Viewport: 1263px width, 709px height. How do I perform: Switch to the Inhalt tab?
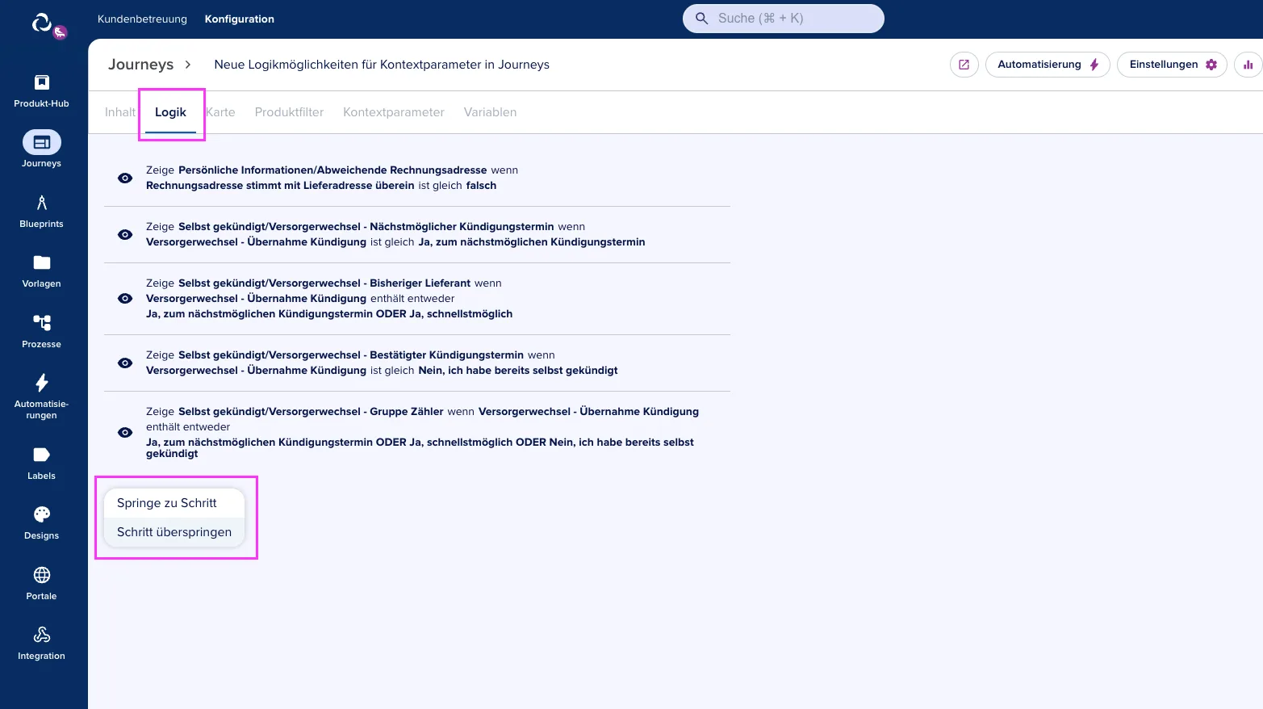click(x=120, y=112)
